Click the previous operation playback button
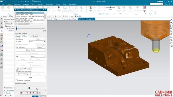 [x=25, y=93]
